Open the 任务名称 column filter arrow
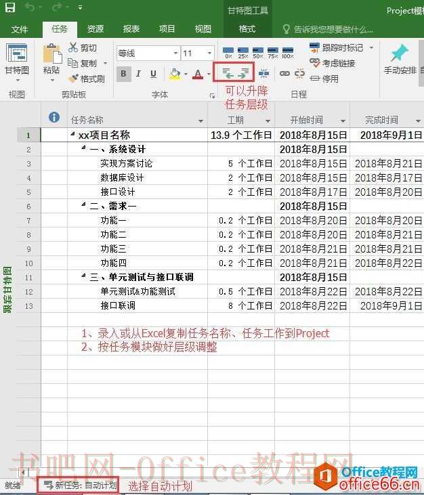The width and height of the screenshot is (424, 495). [200, 121]
